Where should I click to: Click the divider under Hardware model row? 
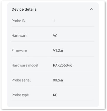tap(53, 71)
